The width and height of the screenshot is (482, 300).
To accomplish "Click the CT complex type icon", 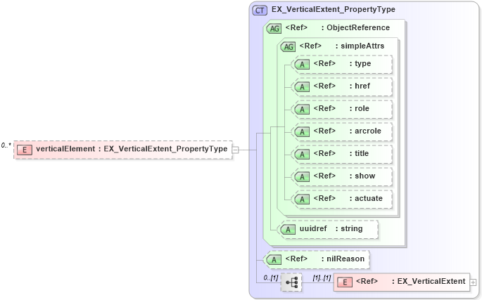I will click(x=260, y=10).
